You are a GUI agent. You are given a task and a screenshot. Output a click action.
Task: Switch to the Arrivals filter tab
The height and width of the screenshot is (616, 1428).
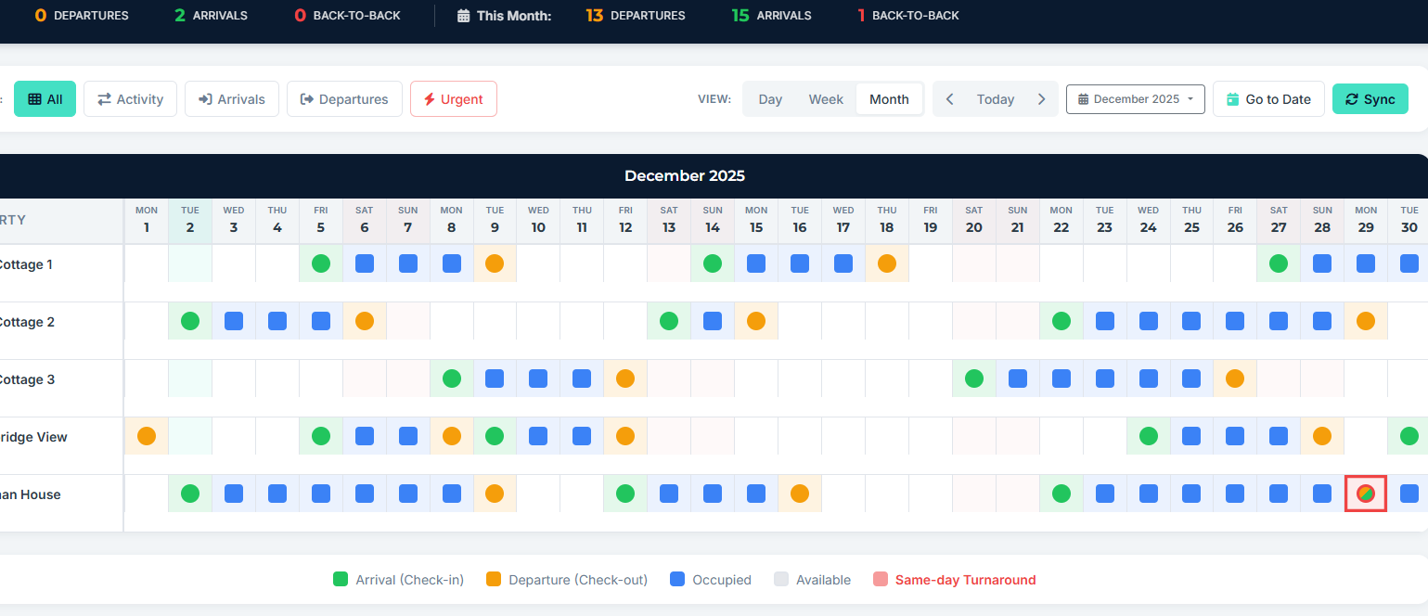pyautogui.click(x=231, y=98)
